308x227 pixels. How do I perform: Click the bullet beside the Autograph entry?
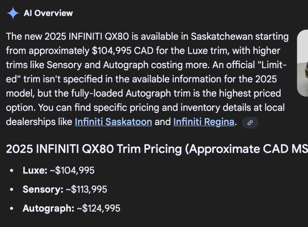12,209
